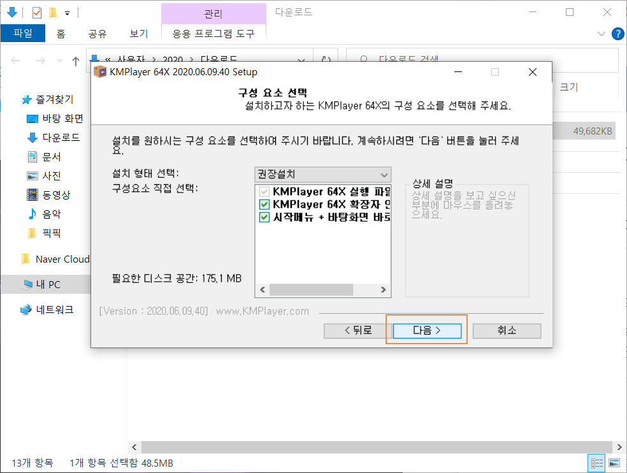Screen dimensions: 627x473
Task: Click the 문서 document icon
Action: tap(32, 157)
